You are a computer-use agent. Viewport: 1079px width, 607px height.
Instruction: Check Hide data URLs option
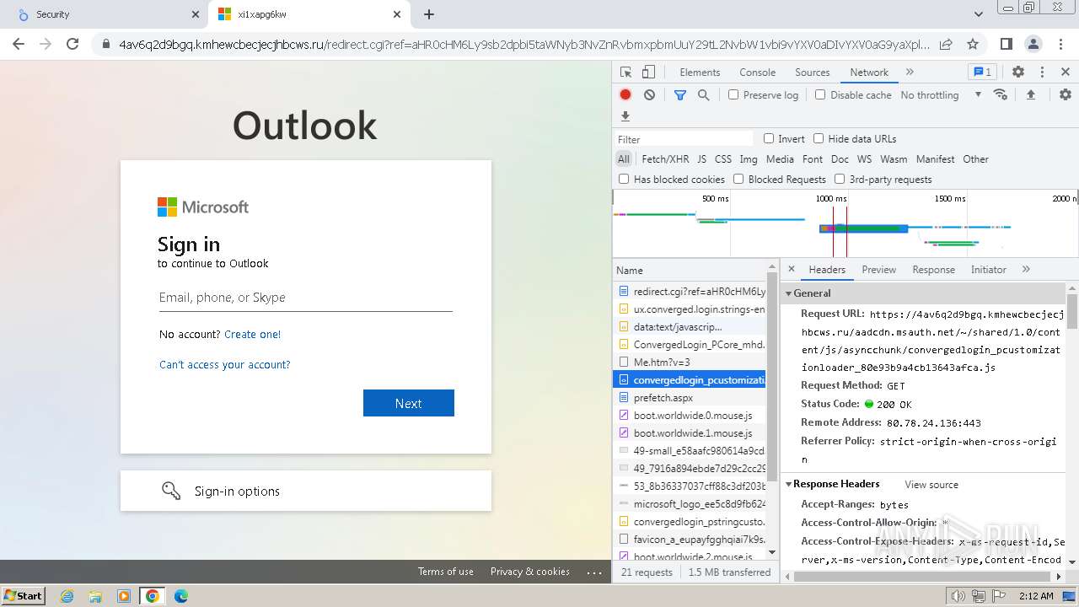[819, 138]
